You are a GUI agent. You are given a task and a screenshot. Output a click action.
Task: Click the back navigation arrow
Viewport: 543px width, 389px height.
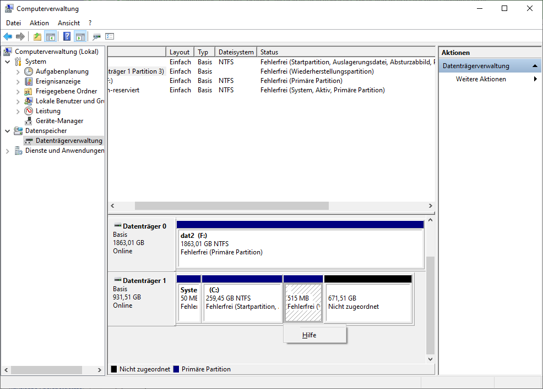tap(8, 36)
